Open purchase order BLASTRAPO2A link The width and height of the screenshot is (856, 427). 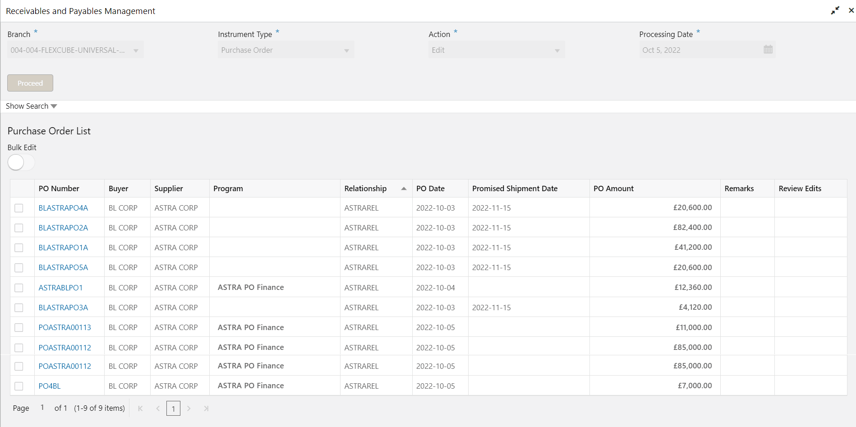coord(63,228)
